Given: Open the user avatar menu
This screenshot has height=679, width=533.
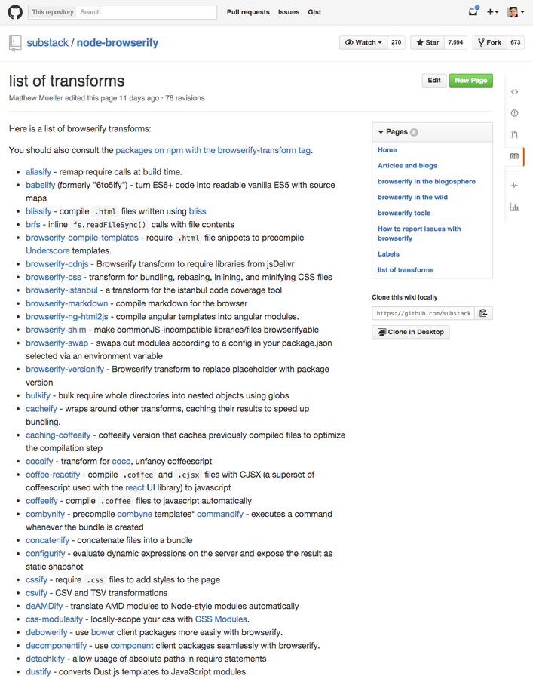Looking at the screenshot, I should click(516, 12).
